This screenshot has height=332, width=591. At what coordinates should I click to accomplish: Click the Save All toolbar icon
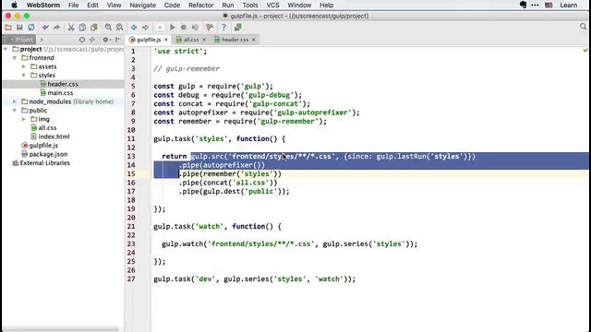(x=19, y=27)
